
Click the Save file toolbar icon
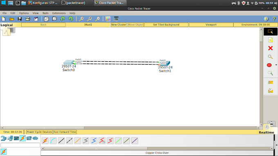20,19
